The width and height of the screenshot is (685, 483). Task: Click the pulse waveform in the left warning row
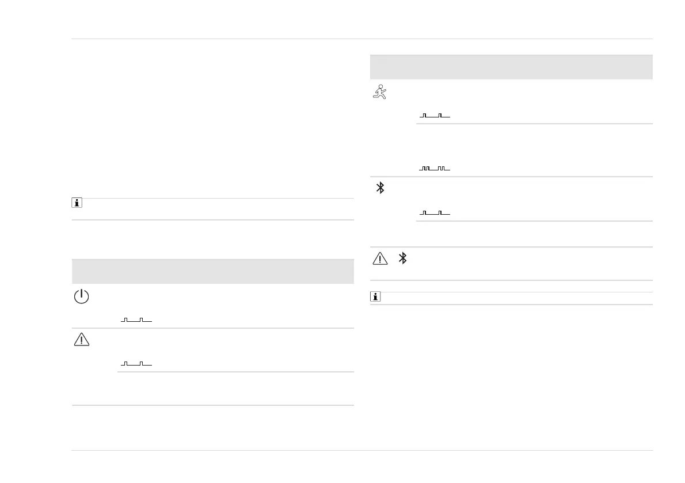click(136, 363)
